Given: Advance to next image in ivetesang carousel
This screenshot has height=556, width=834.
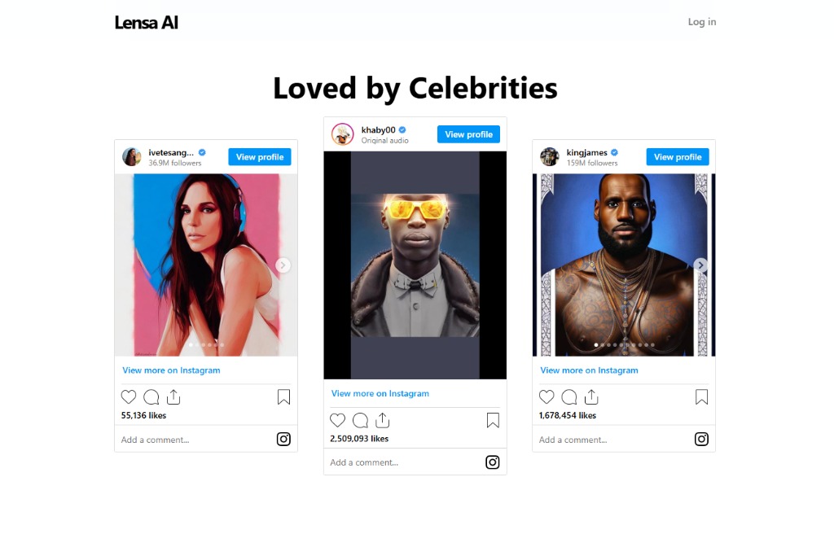Looking at the screenshot, I should click(283, 265).
